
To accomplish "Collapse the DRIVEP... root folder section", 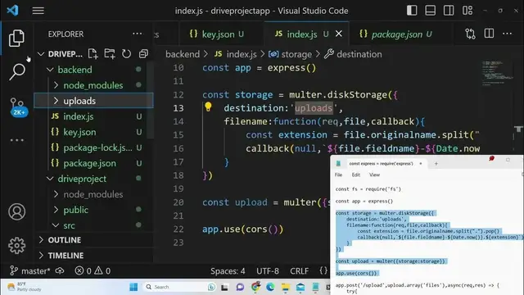I will tap(41, 54).
